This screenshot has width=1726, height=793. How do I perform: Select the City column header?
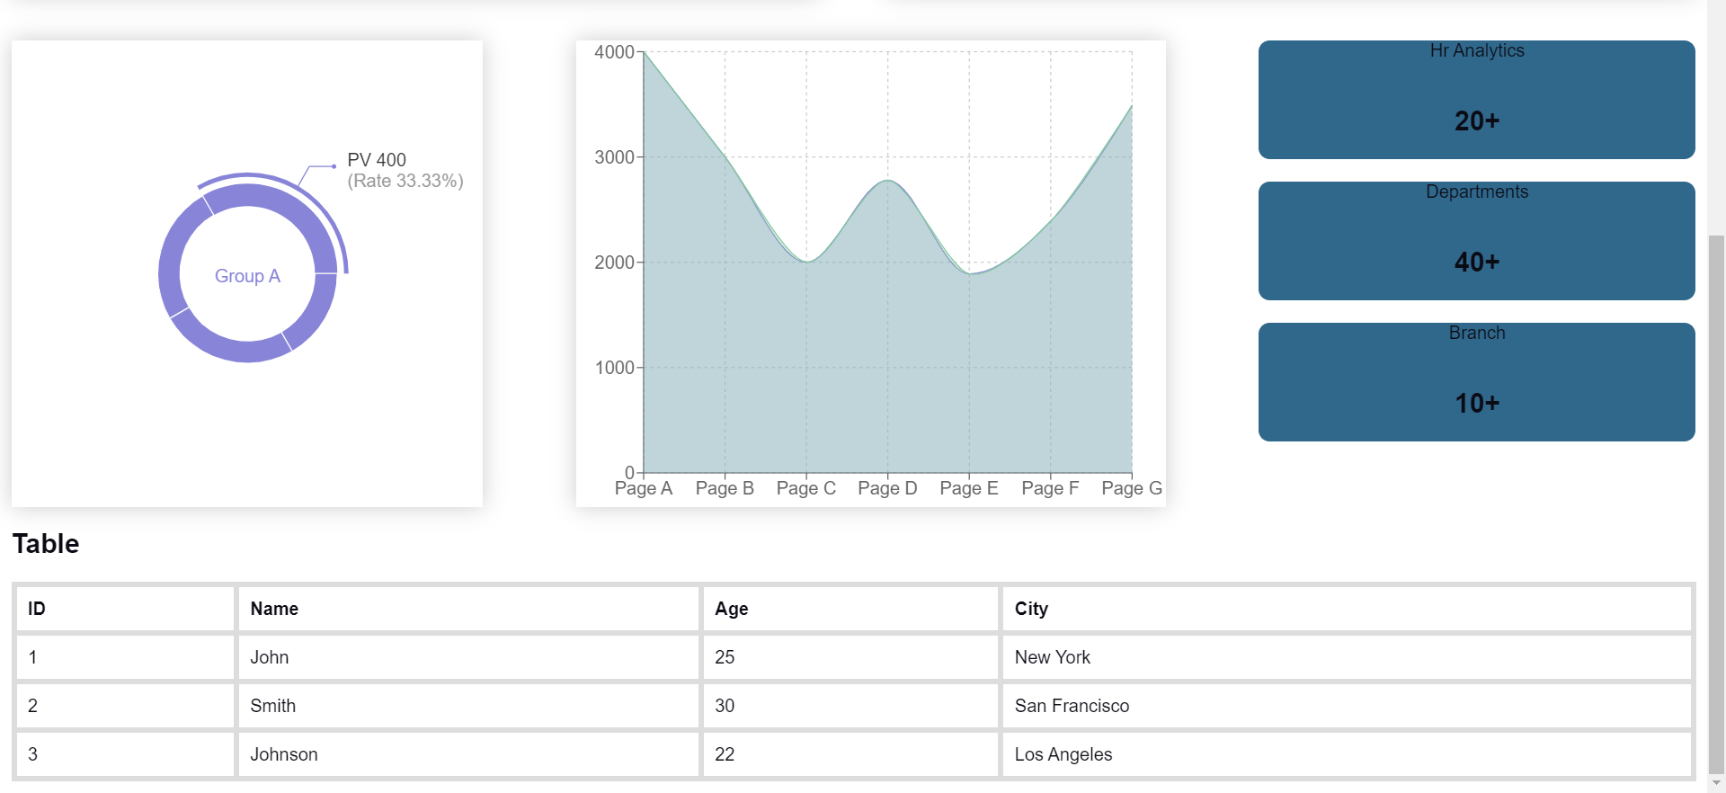coord(1031,609)
